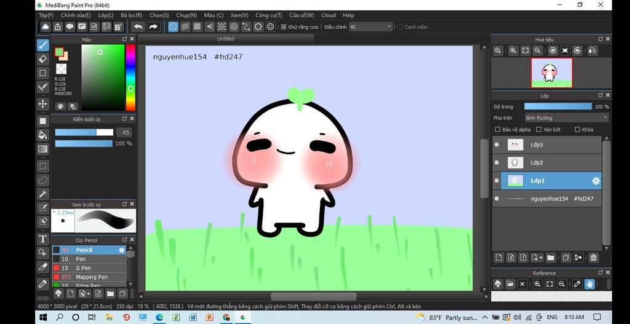Open the Tệp(F) menu

point(46,15)
